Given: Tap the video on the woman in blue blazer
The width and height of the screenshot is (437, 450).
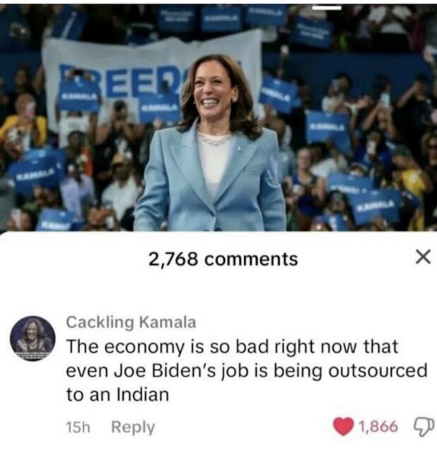Looking at the screenshot, I should click(x=210, y=143).
